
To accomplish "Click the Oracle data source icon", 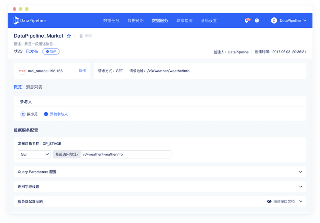I will pyautogui.click(x=22, y=71).
